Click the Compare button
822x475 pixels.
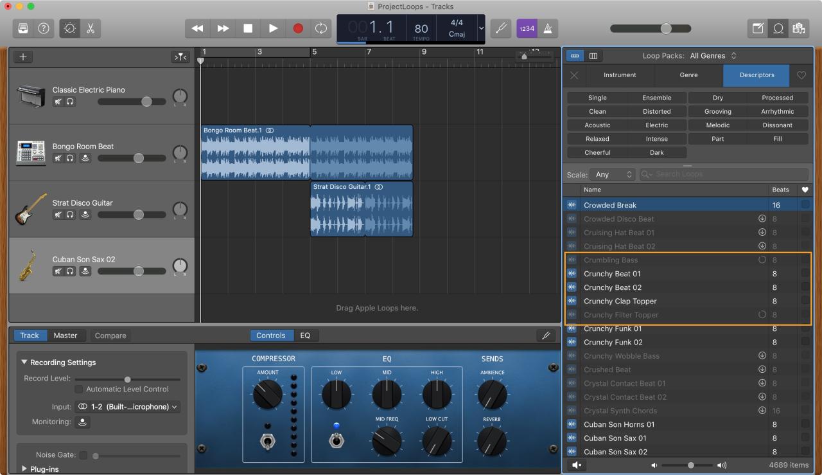pyautogui.click(x=110, y=335)
